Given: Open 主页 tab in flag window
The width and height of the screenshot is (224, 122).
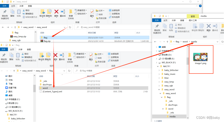Looking at the screenshot, I should pyautogui.click(x=12, y=49).
